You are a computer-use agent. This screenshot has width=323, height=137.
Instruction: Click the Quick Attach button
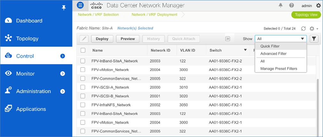coord(184,39)
